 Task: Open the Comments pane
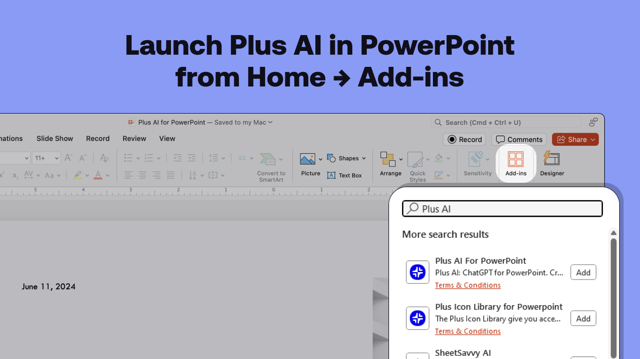[x=519, y=139]
